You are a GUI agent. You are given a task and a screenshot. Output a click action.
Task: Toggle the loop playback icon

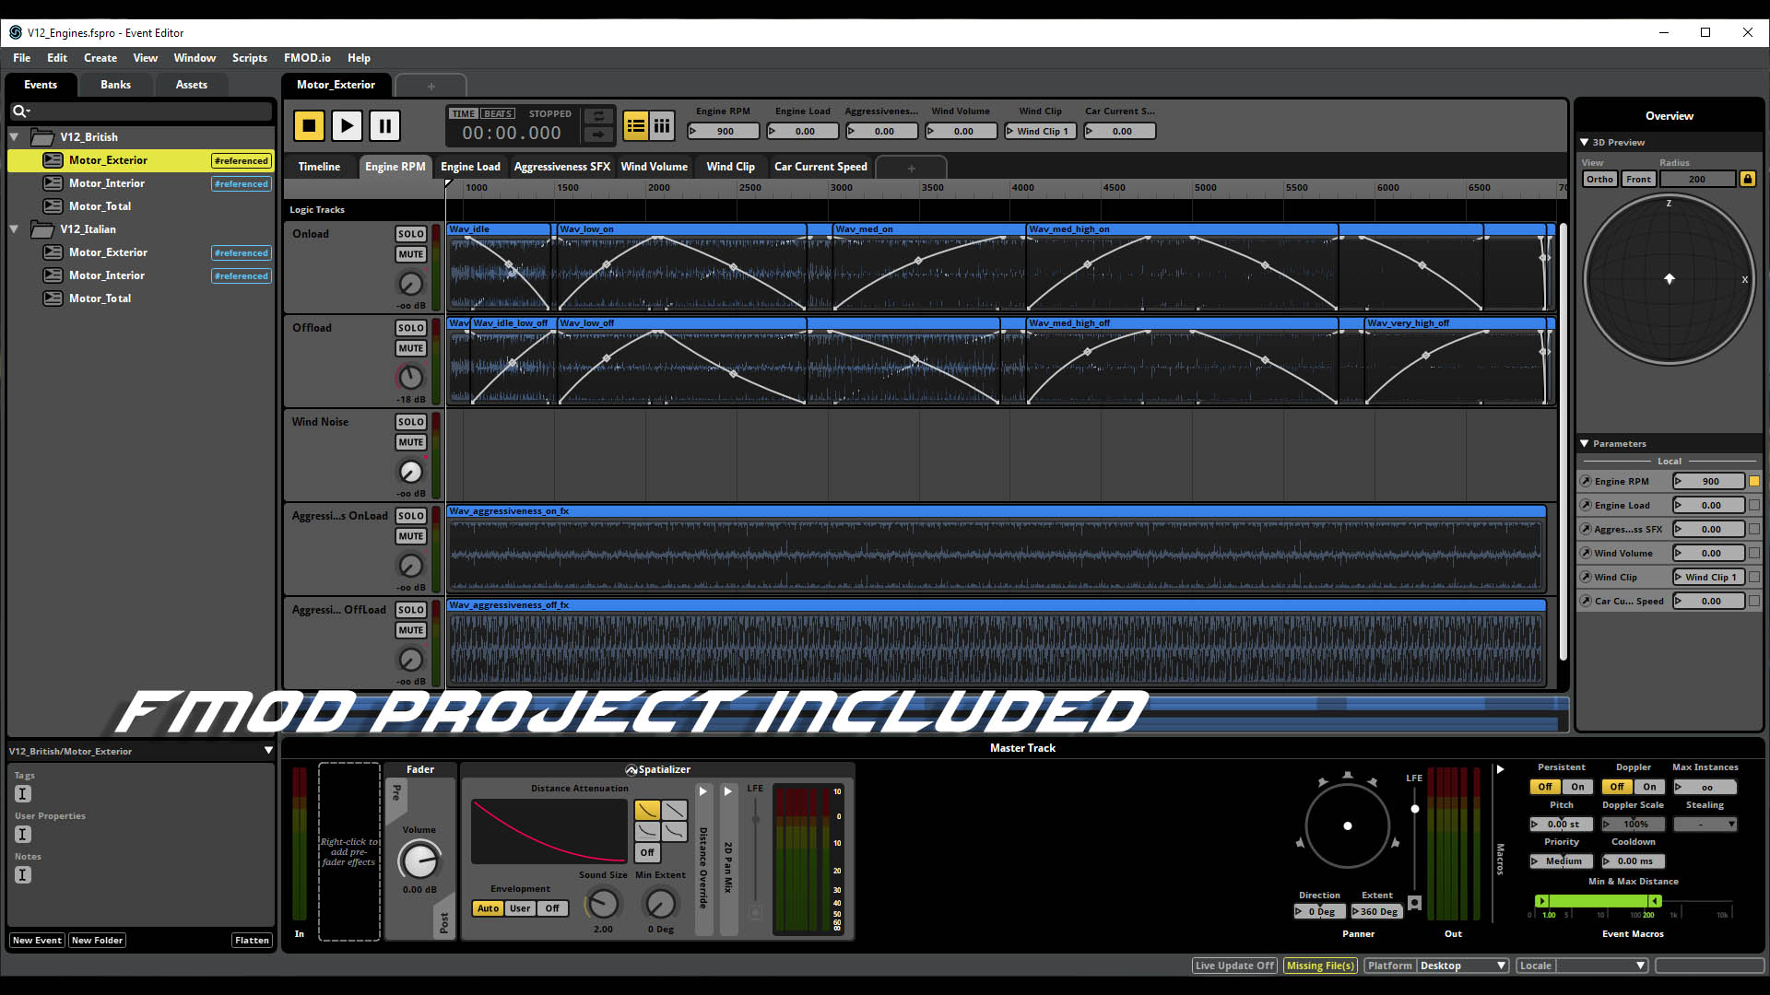598,116
